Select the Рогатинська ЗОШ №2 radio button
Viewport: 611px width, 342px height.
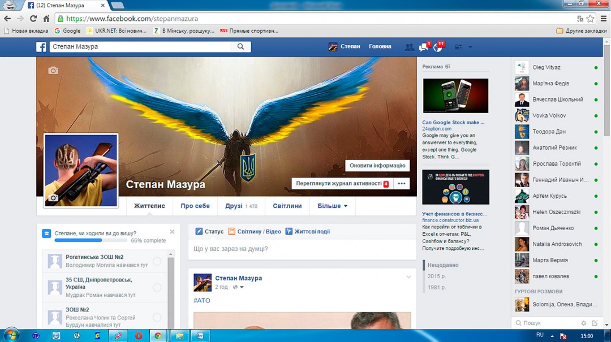click(x=157, y=261)
